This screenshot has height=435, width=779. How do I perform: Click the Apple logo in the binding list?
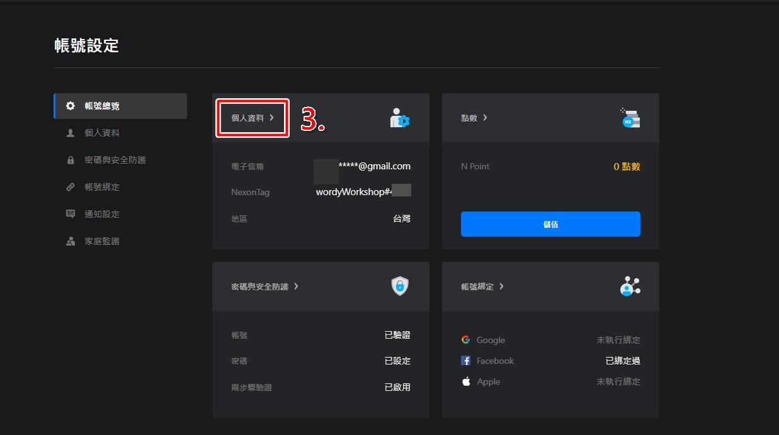pos(465,381)
